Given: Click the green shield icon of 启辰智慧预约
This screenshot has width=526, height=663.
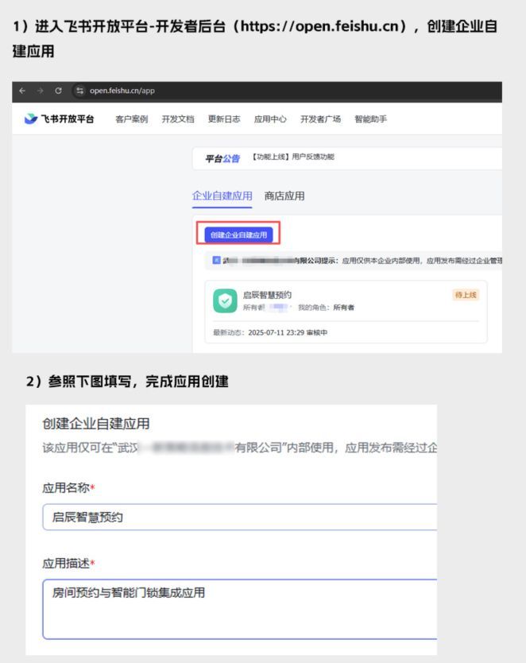Looking at the screenshot, I should click(225, 300).
